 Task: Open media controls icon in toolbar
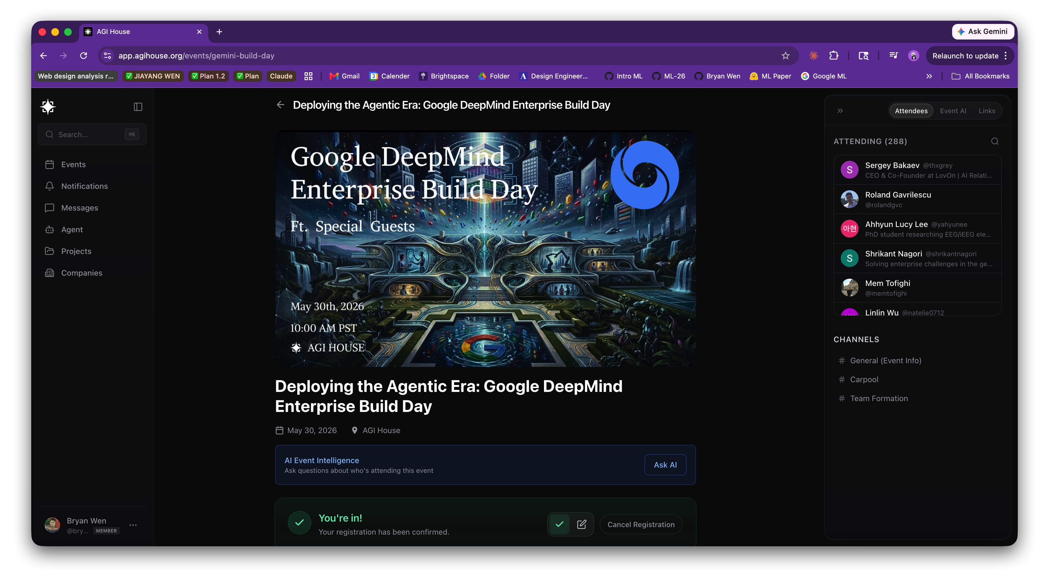click(x=893, y=56)
